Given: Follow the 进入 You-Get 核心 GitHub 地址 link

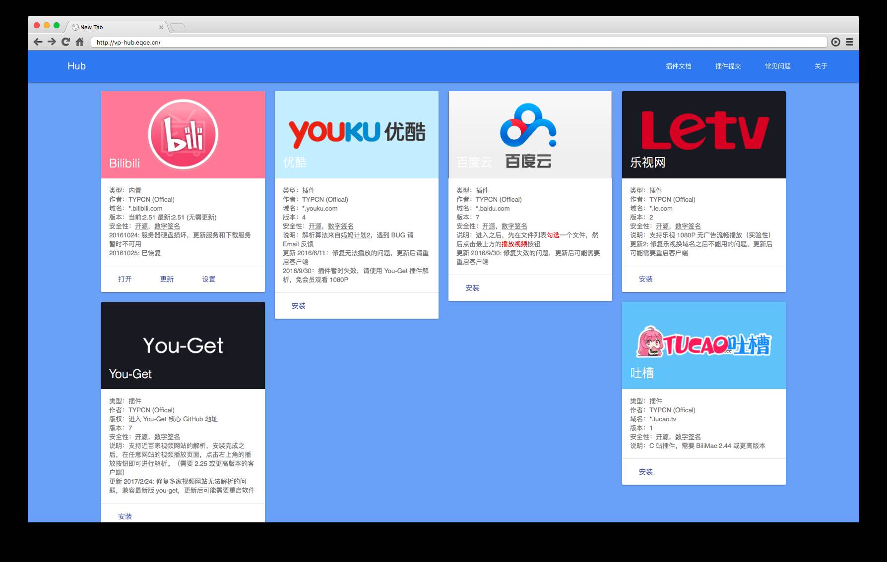Looking at the screenshot, I should point(173,419).
